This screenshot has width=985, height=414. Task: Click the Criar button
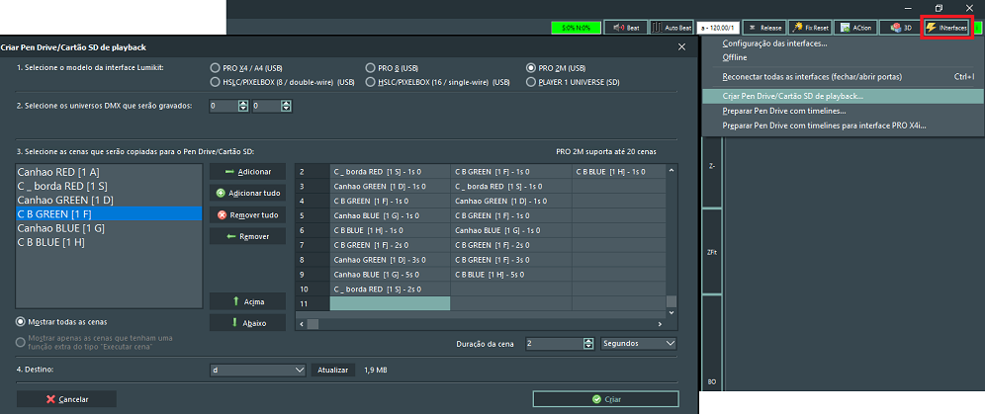click(x=605, y=399)
